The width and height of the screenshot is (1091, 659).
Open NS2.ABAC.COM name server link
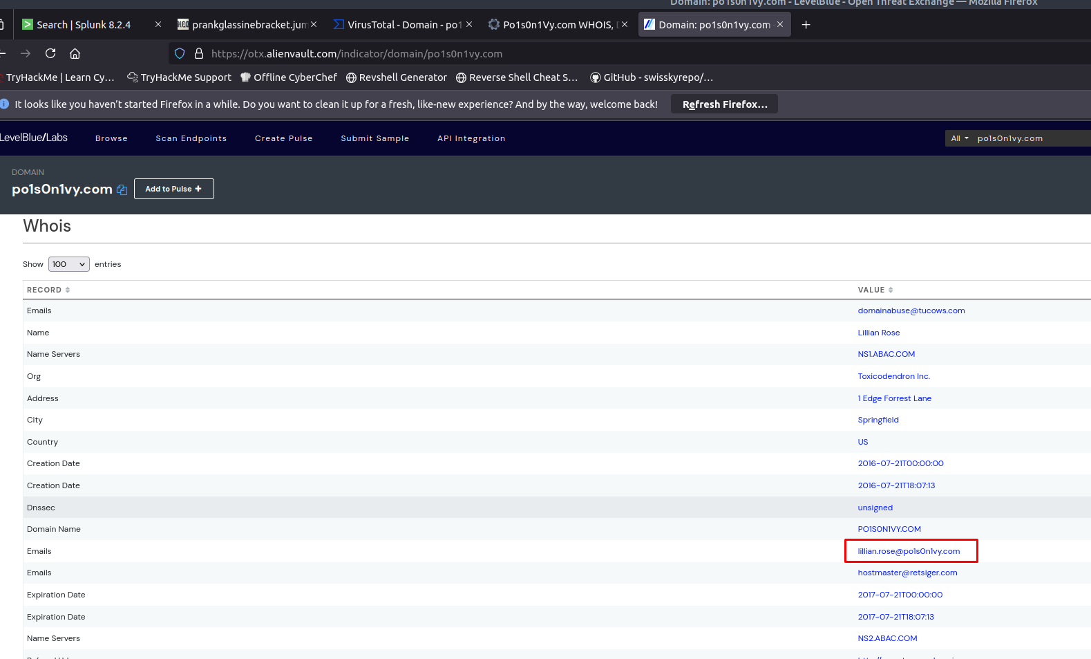[887, 638]
